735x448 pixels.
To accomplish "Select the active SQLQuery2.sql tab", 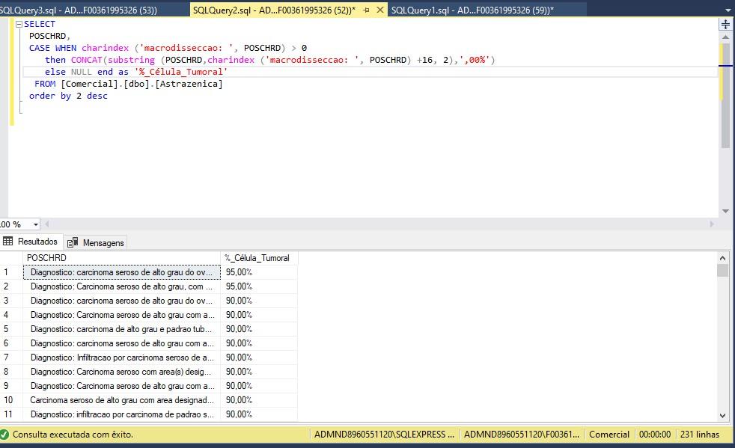I will point(275,10).
